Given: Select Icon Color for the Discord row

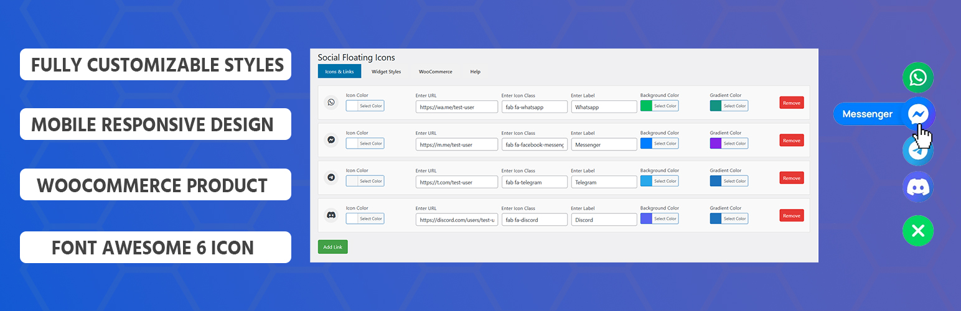Looking at the screenshot, I should click(365, 218).
